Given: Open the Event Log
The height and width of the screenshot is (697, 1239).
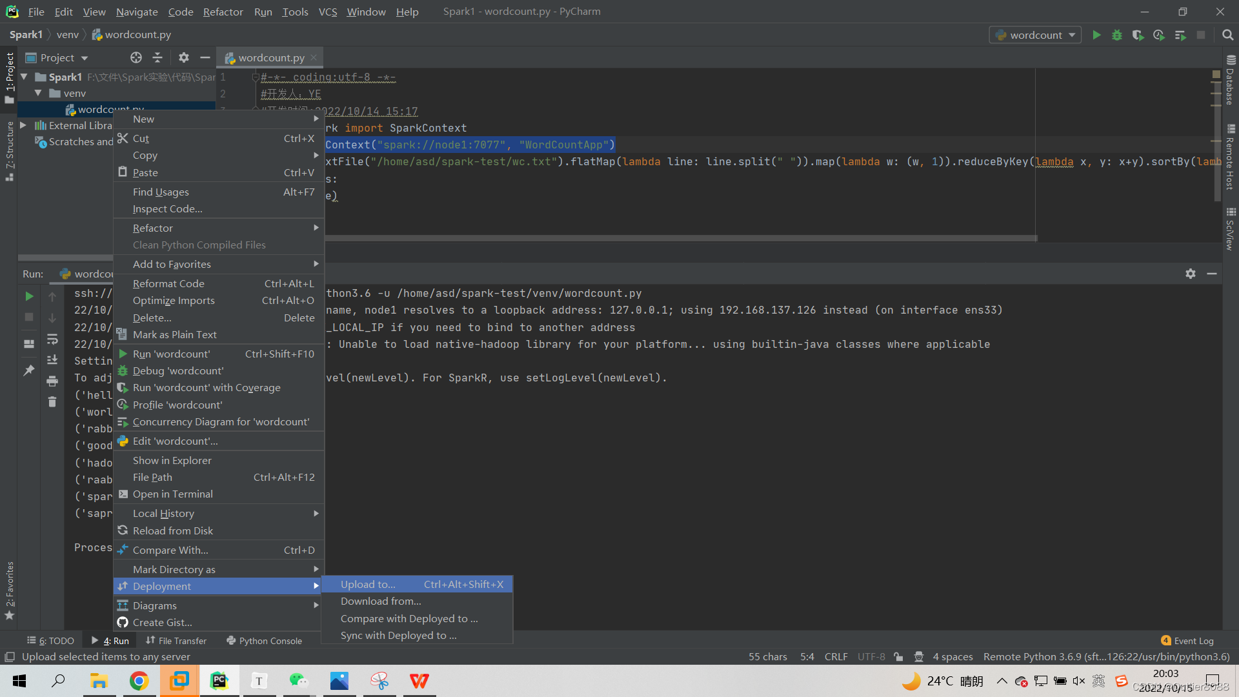Looking at the screenshot, I should pos(1193,640).
